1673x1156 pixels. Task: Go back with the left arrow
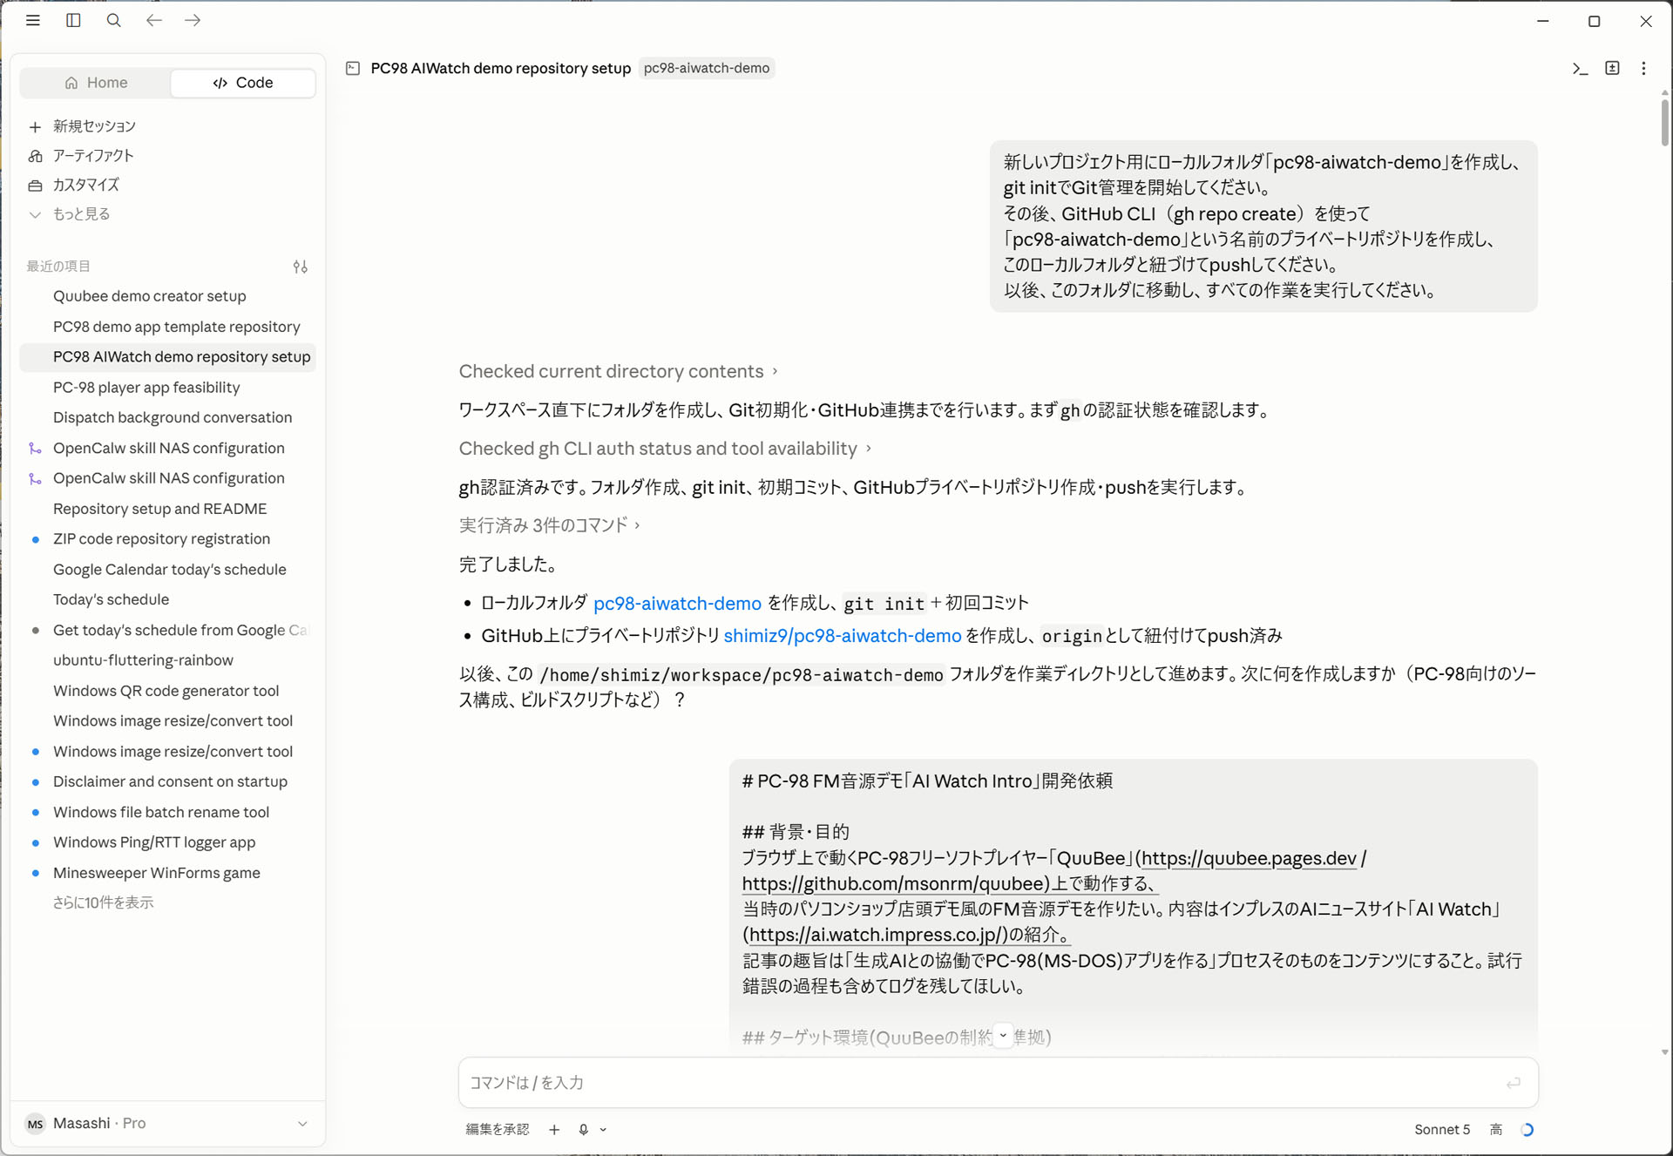[153, 20]
